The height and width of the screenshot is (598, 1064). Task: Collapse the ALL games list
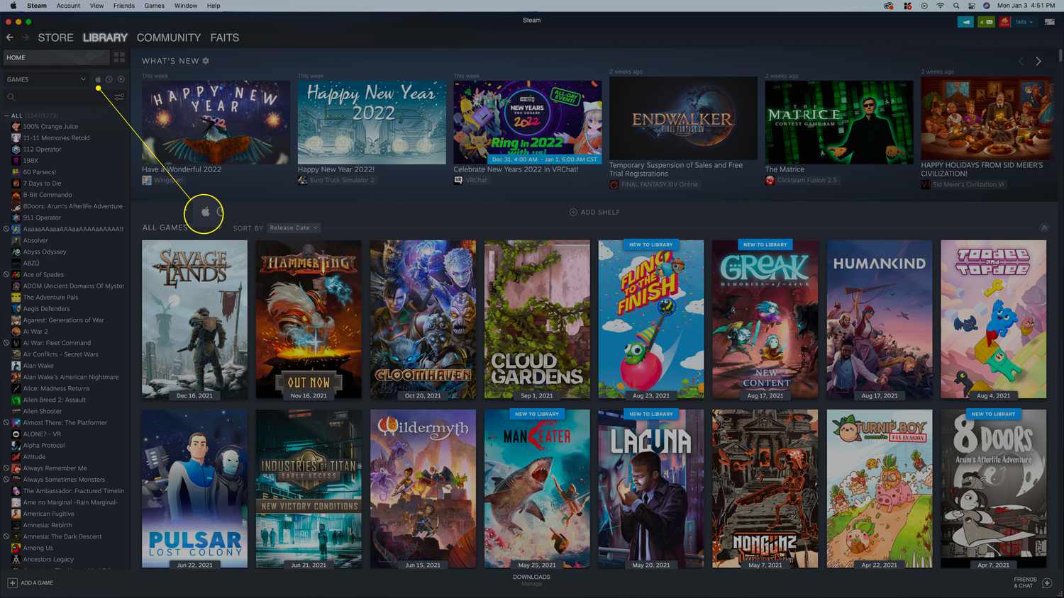7,115
